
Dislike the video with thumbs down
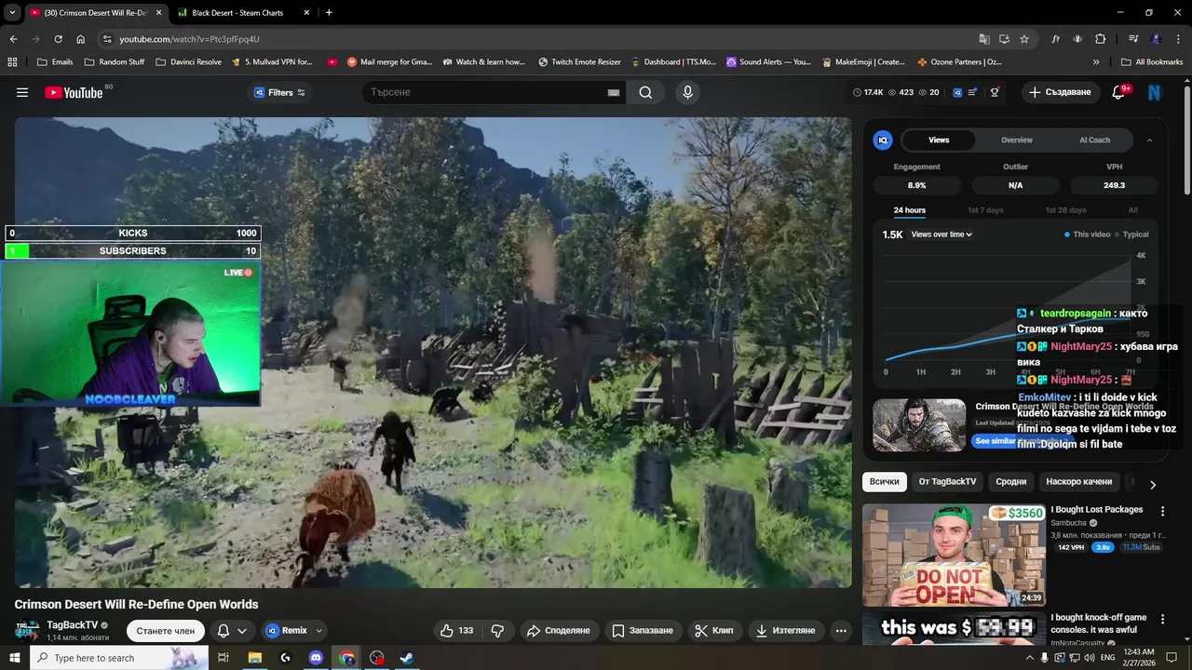tap(497, 630)
